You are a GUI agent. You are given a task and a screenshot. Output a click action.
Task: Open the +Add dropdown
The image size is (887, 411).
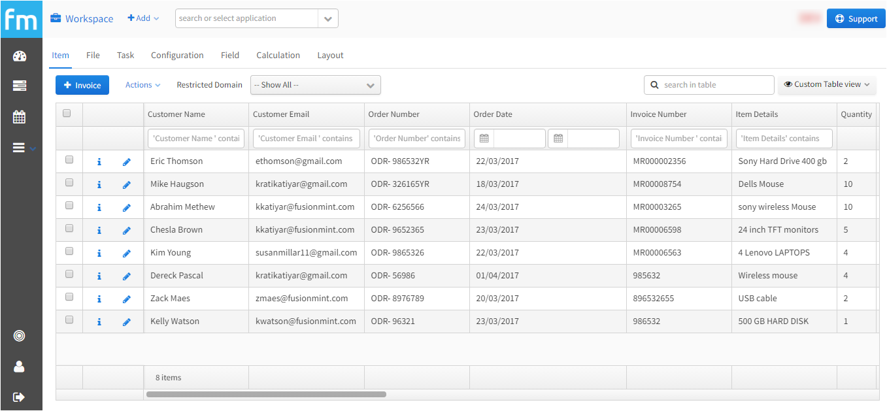point(143,18)
